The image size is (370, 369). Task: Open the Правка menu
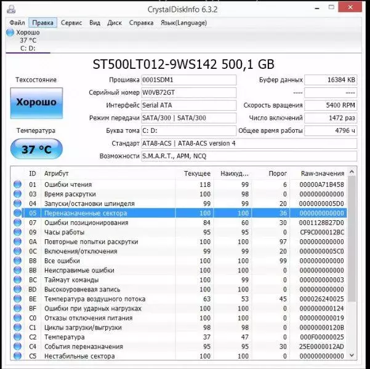(x=42, y=23)
